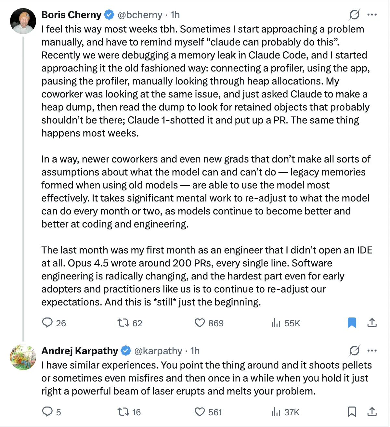Open the three-dot menu on Boris's tweet
Screen dimensions: 390x427
click(372, 15)
